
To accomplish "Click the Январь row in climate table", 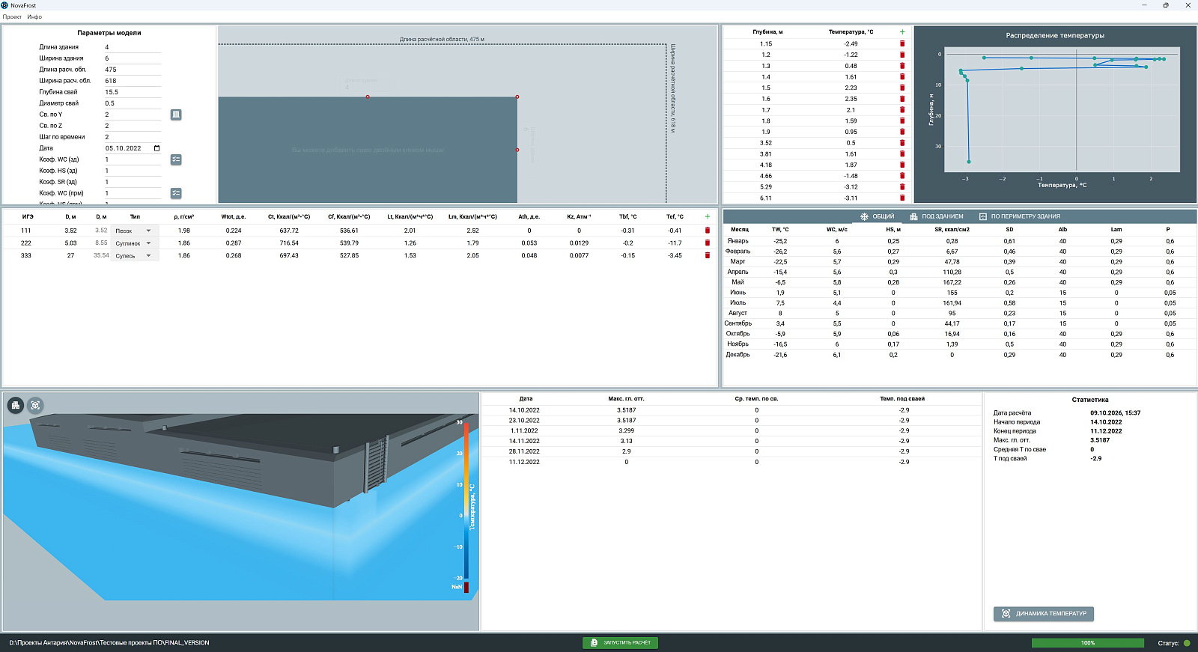I will [x=958, y=241].
